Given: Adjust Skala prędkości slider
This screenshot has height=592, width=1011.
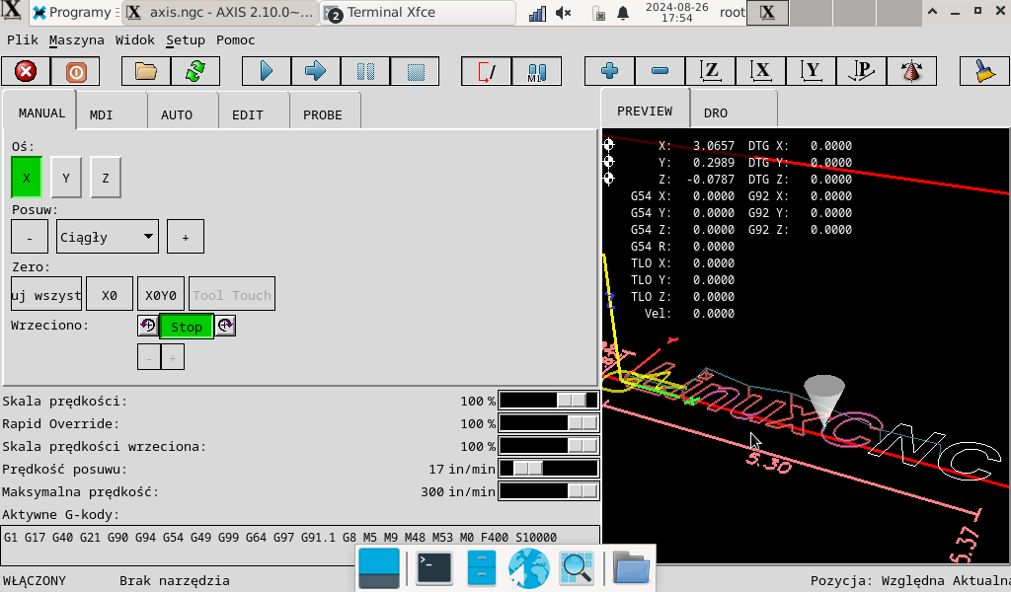Looking at the screenshot, I should [549, 400].
